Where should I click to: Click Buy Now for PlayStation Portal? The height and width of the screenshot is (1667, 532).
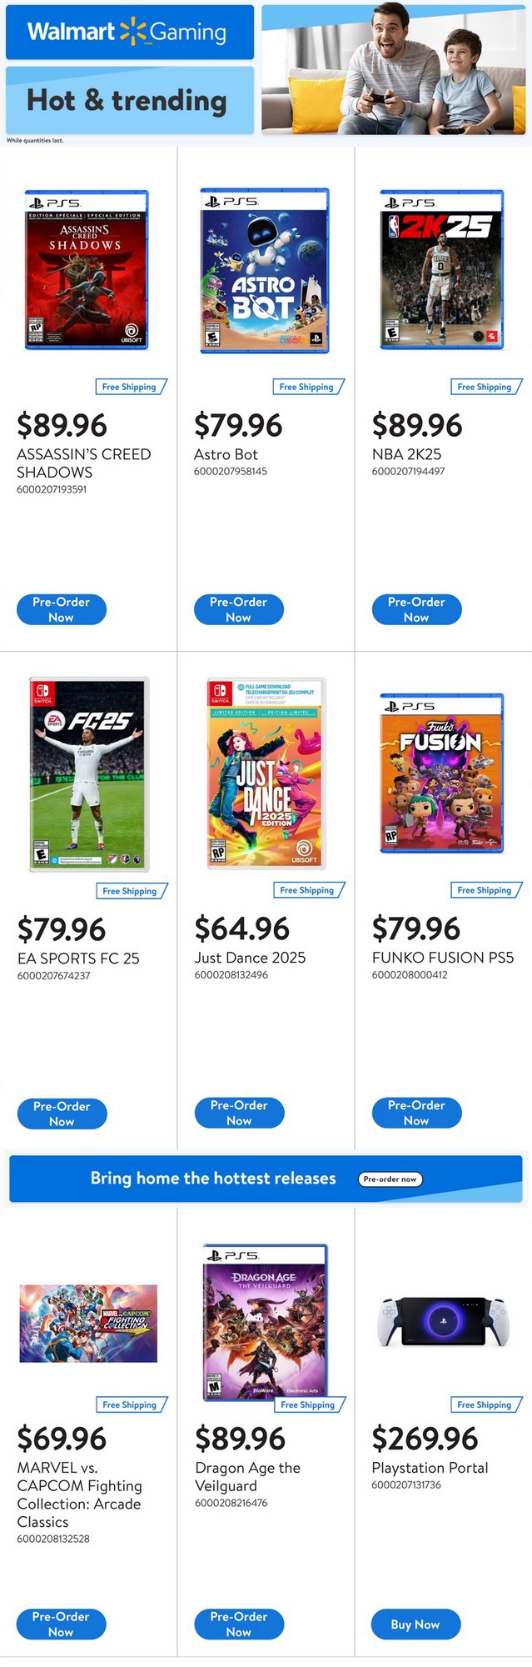[415, 1624]
